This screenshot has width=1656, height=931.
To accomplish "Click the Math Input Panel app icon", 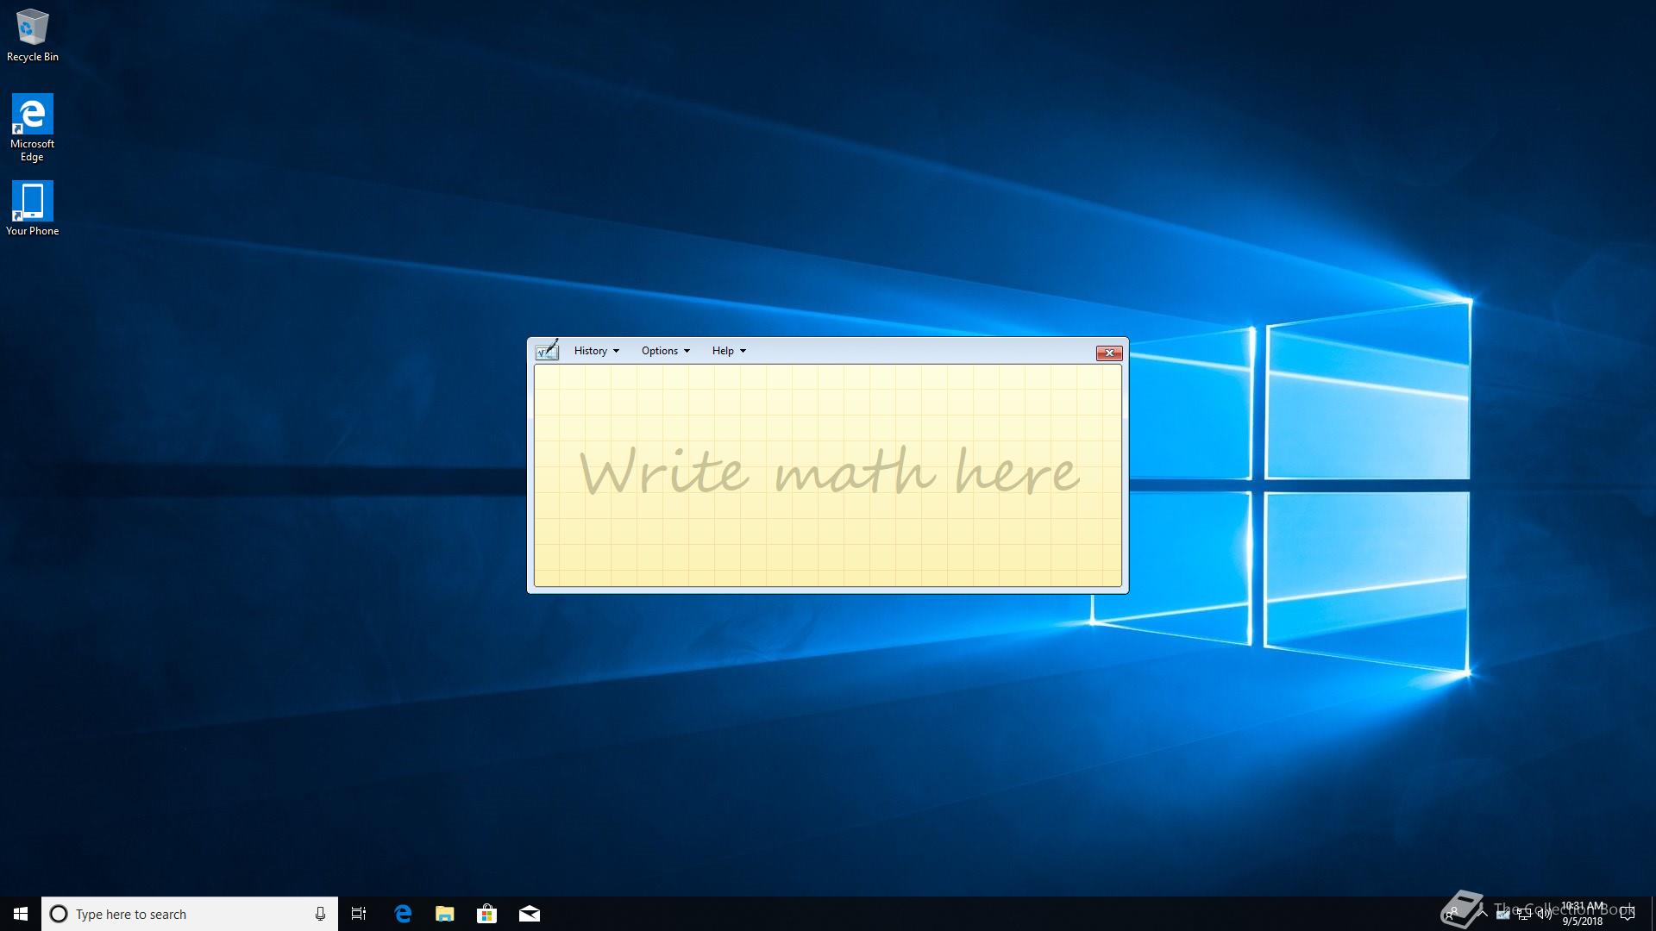I will pyautogui.click(x=547, y=350).
